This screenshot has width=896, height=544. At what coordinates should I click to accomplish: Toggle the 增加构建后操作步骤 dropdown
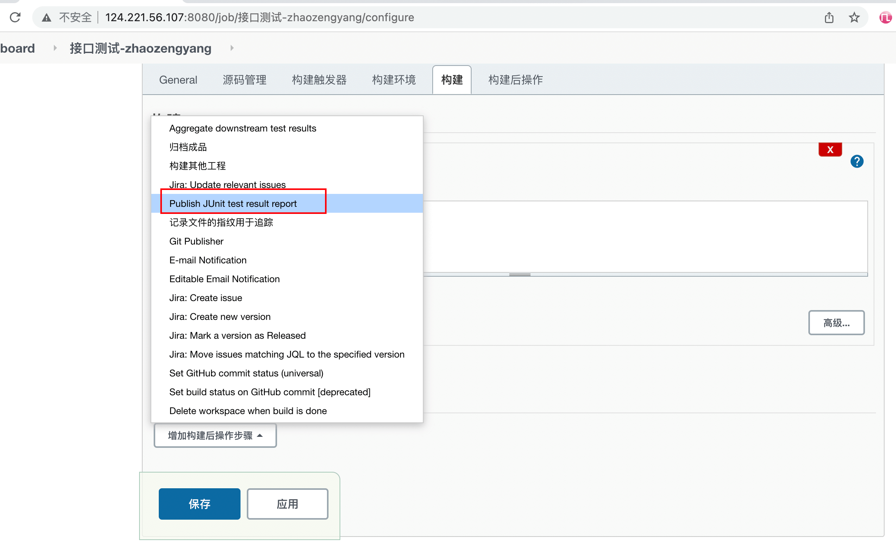coord(215,435)
